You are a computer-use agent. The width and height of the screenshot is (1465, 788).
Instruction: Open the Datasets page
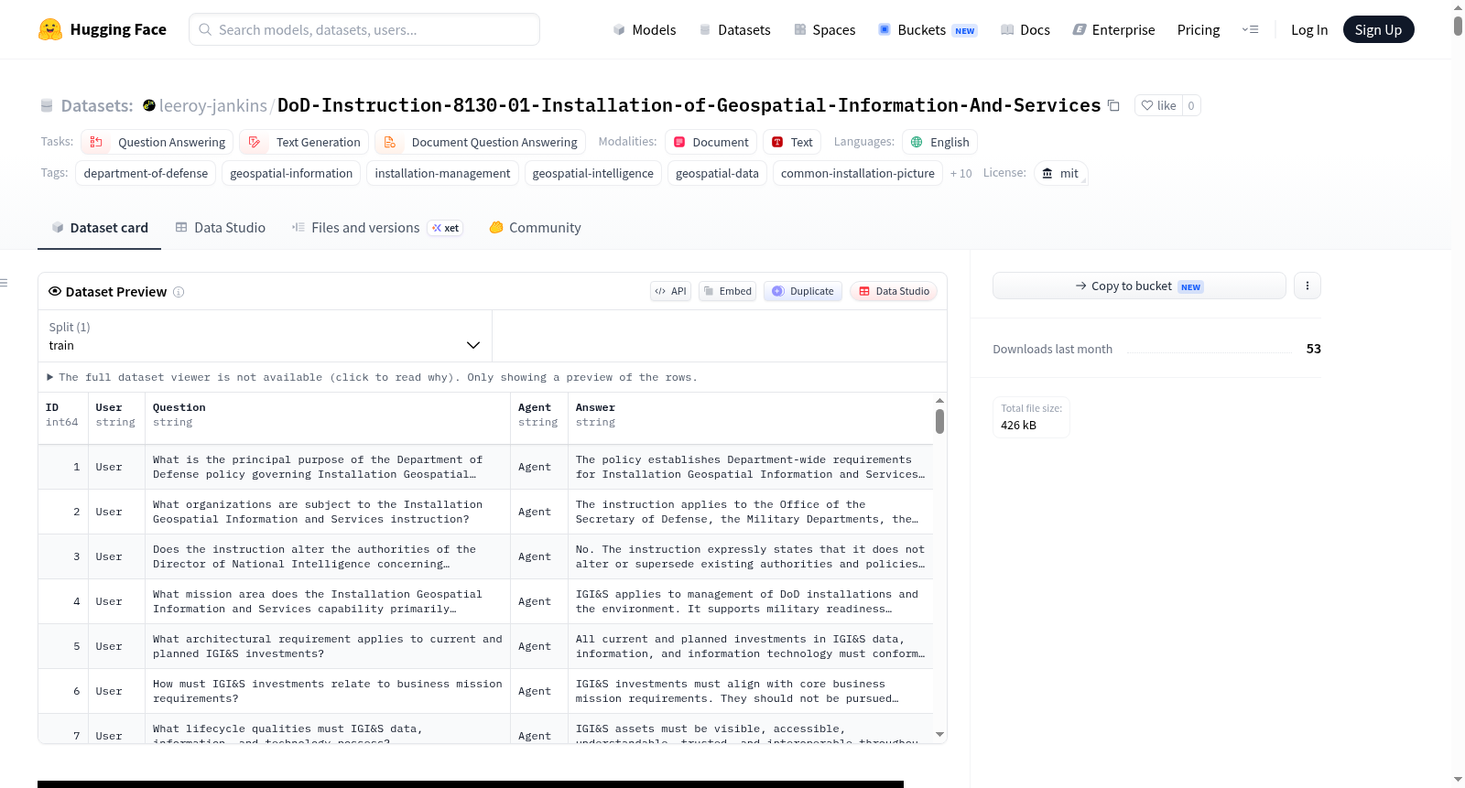coord(735,29)
